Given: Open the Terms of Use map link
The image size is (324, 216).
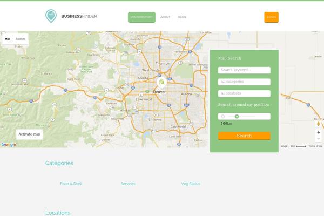Looking at the screenshot, I should 315,146.
